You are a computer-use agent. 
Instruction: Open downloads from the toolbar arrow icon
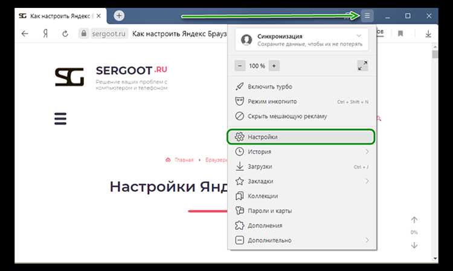click(428, 34)
